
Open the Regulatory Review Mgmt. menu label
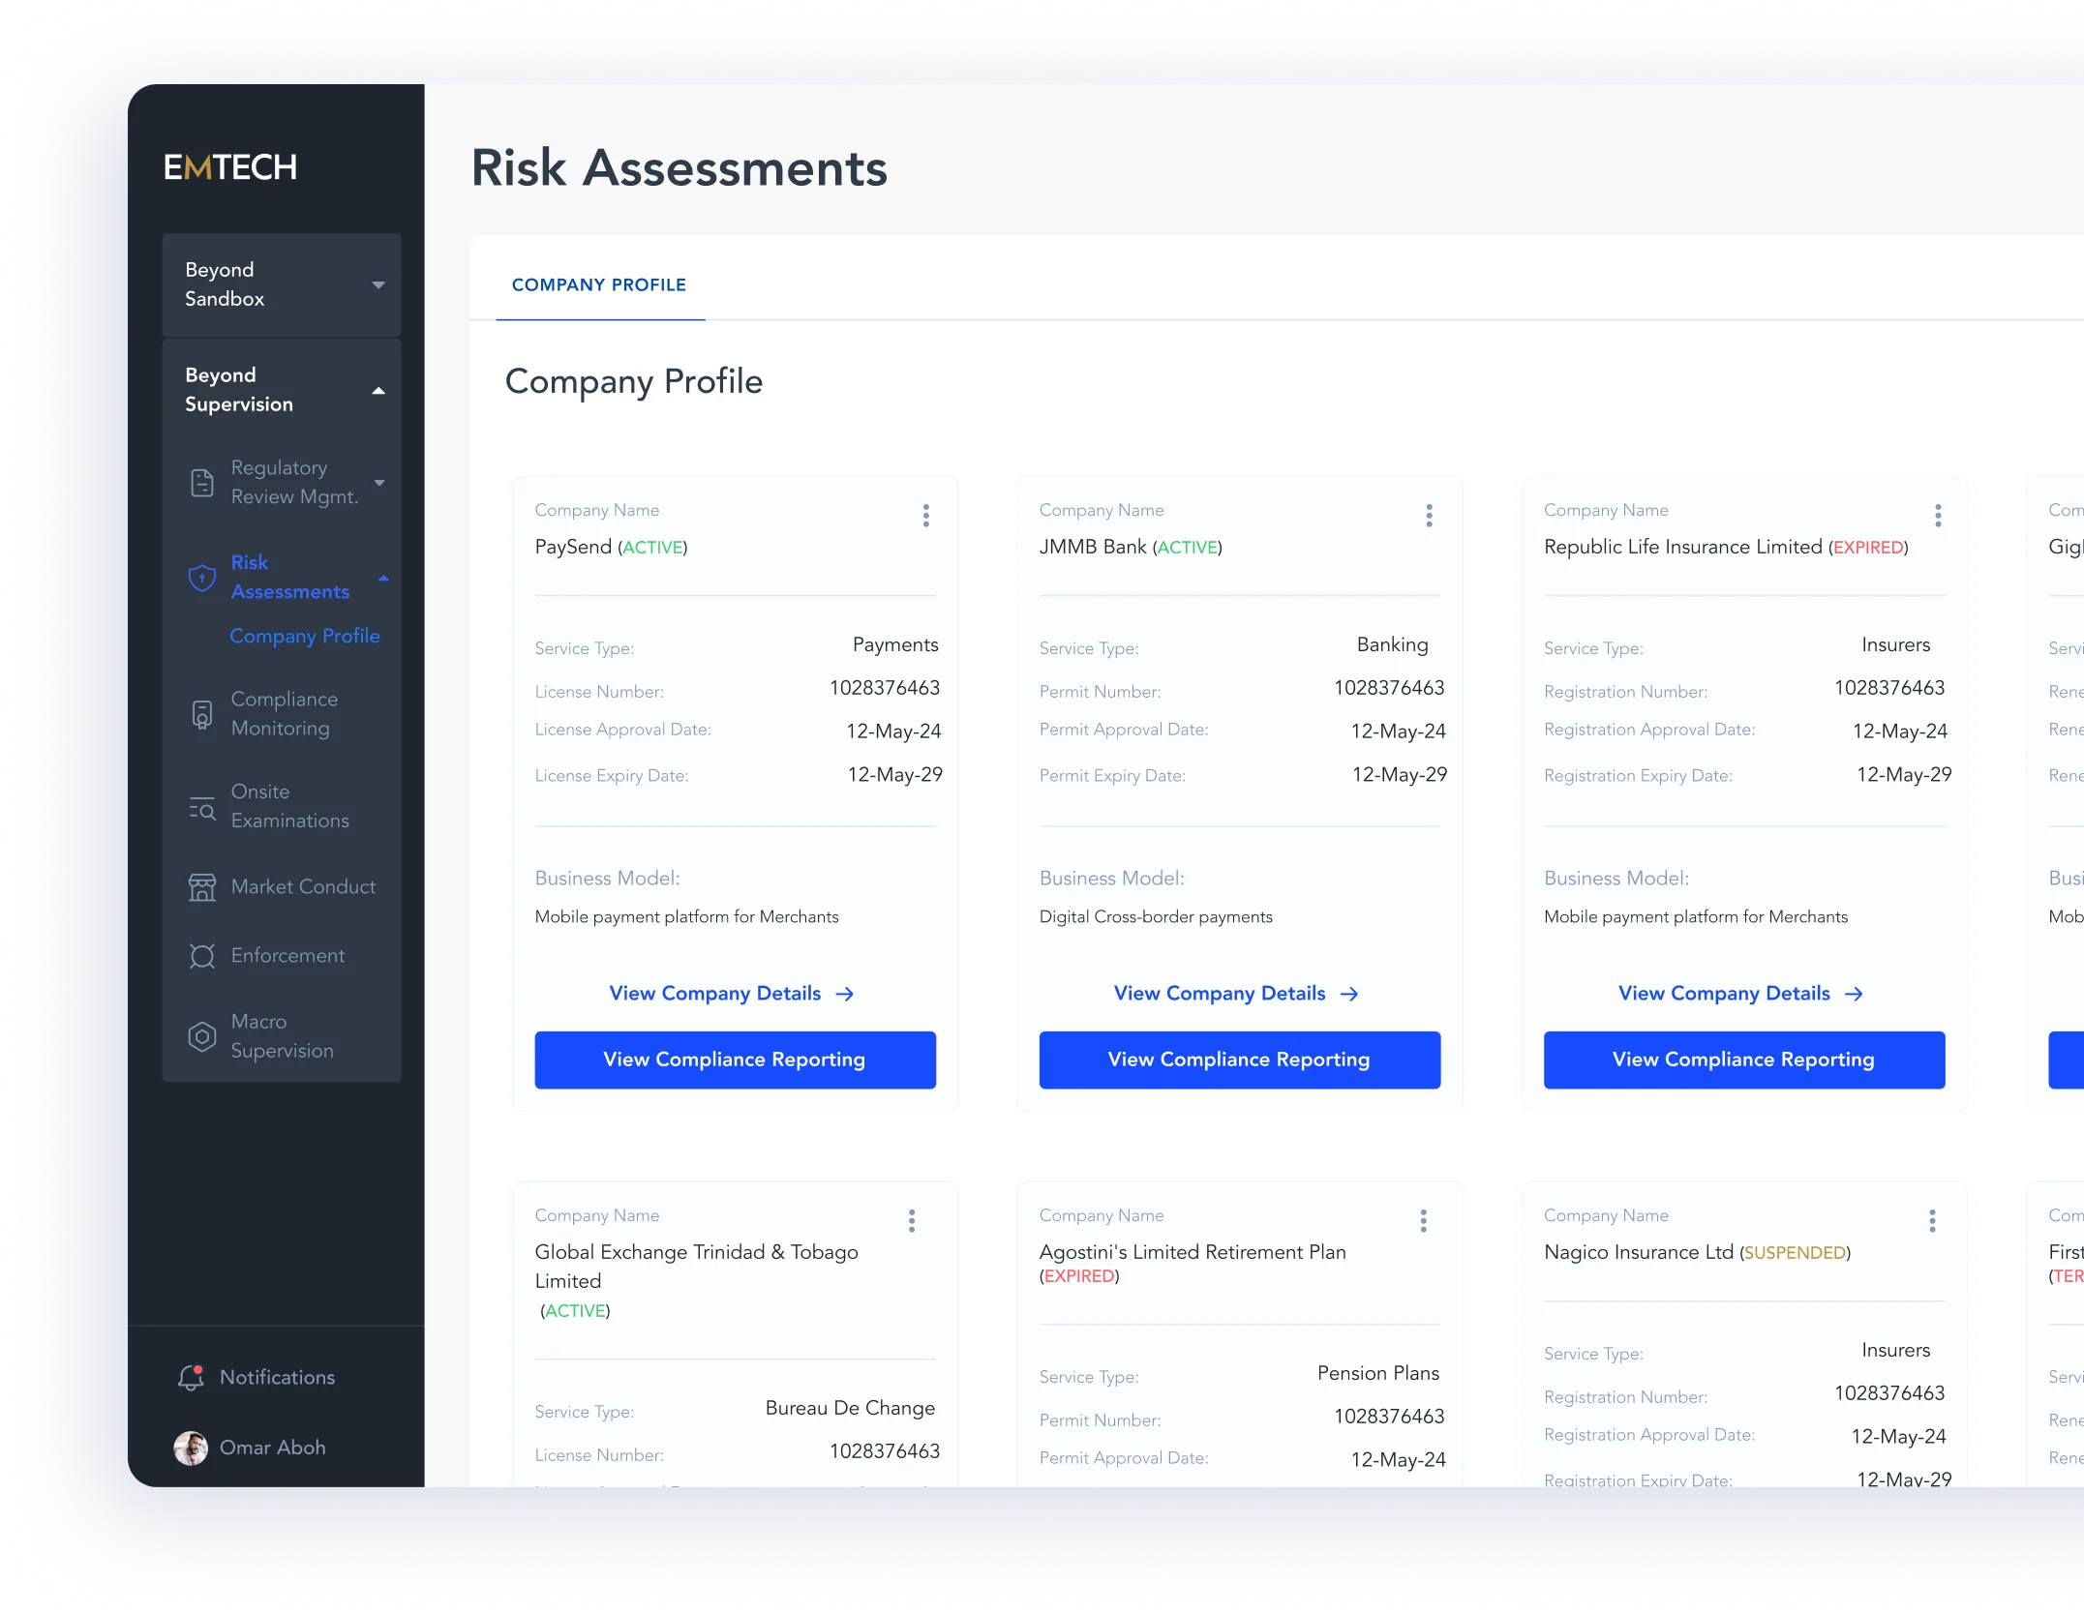click(294, 482)
